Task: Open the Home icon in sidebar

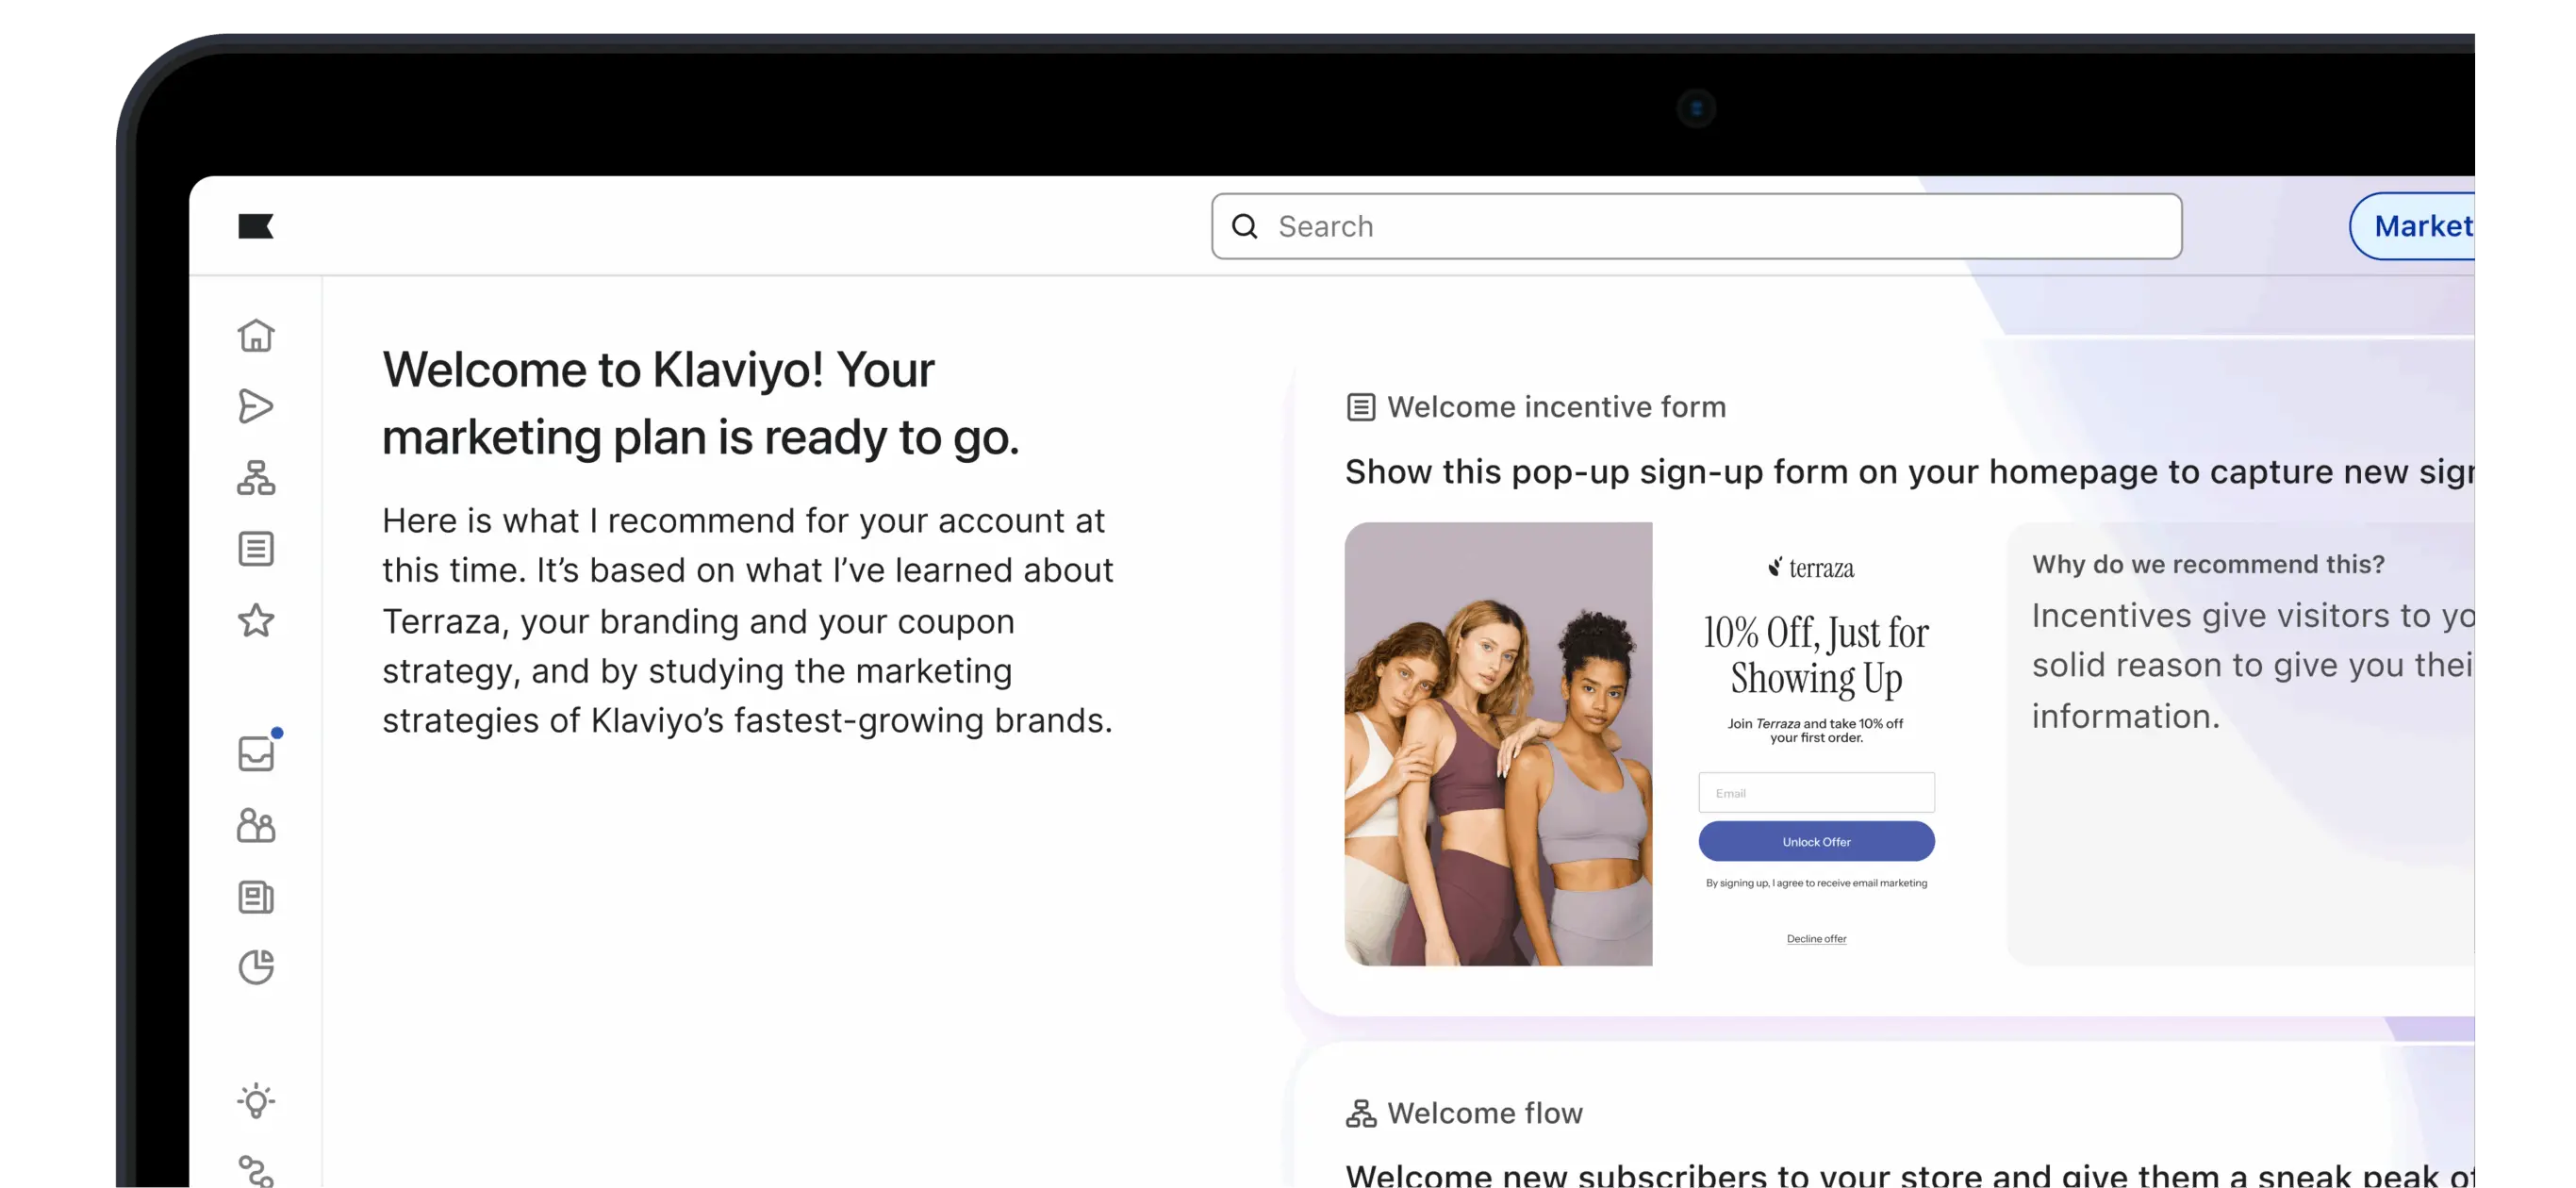Action: [x=256, y=335]
